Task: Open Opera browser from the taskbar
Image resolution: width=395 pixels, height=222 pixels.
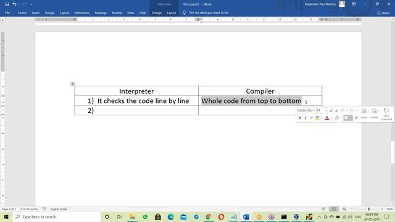Action: click(x=221, y=216)
